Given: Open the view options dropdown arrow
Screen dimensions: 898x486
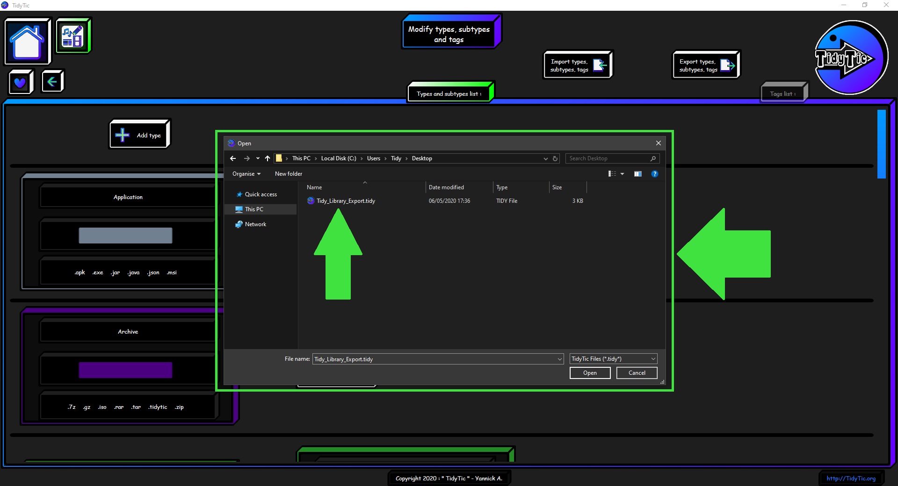Looking at the screenshot, I should (x=622, y=174).
